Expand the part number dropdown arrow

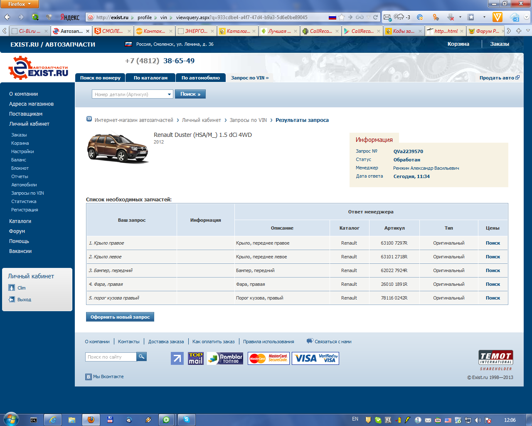click(x=169, y=94)
